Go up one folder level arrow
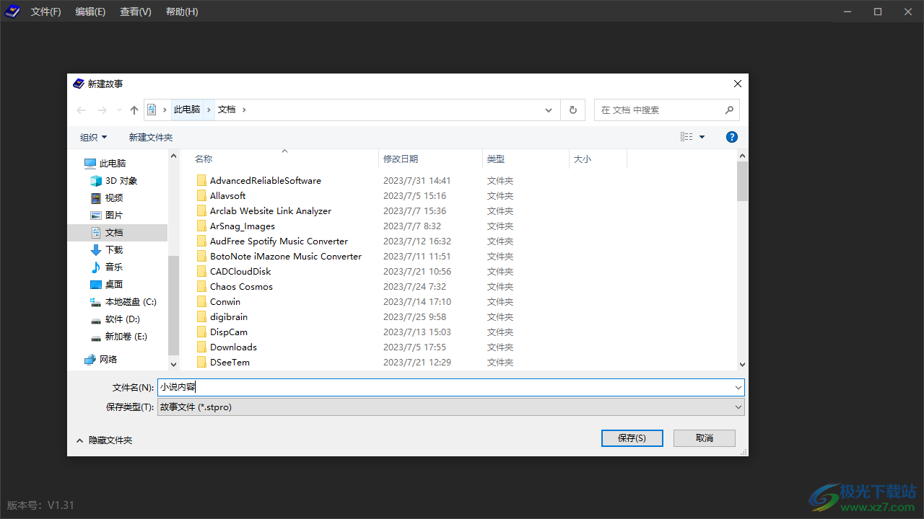Viewport: 924px width, 519px height. 134,110
